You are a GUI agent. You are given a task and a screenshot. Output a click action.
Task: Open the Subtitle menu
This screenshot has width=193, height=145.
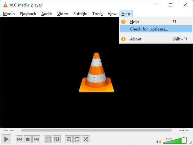(x=80, y=14)
